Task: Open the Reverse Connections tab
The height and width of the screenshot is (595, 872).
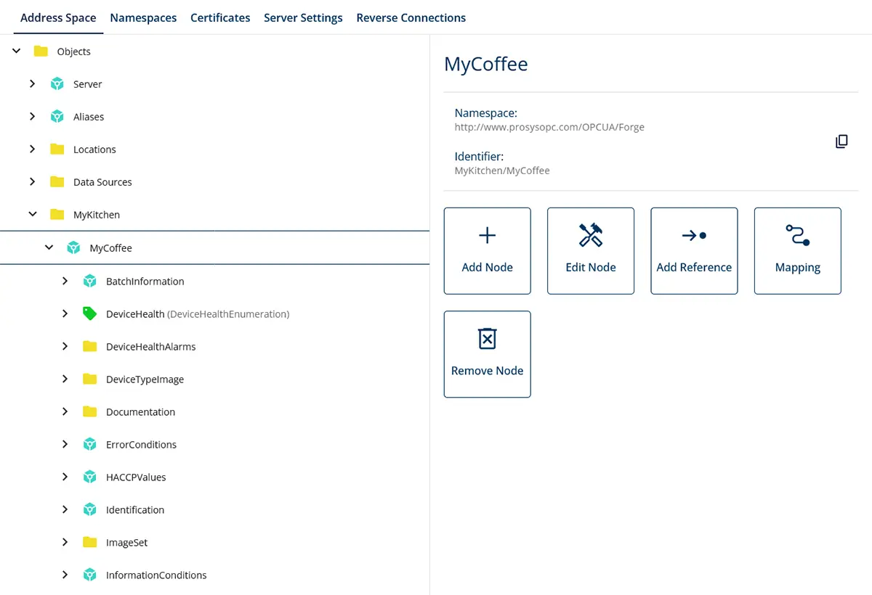Action: coord(411,17)
